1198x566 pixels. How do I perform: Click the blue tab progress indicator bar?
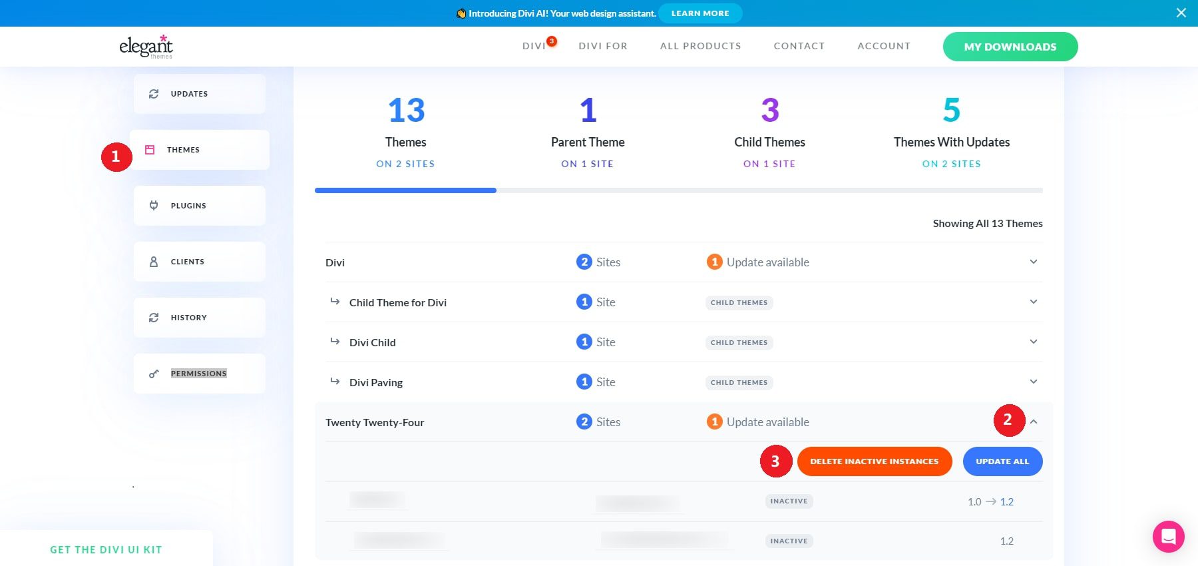point(405,190)
